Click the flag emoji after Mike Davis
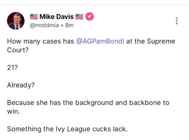 [x=79, y=17]
